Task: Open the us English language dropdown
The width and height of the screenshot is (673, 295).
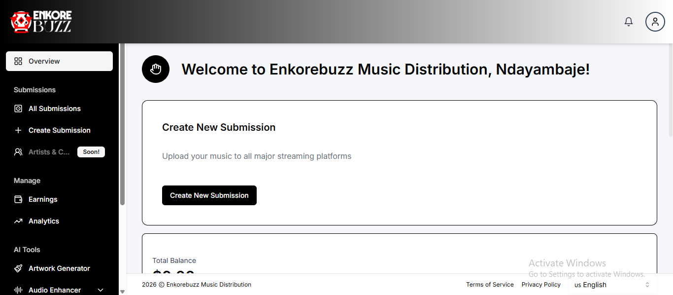Action: point(611,285)
